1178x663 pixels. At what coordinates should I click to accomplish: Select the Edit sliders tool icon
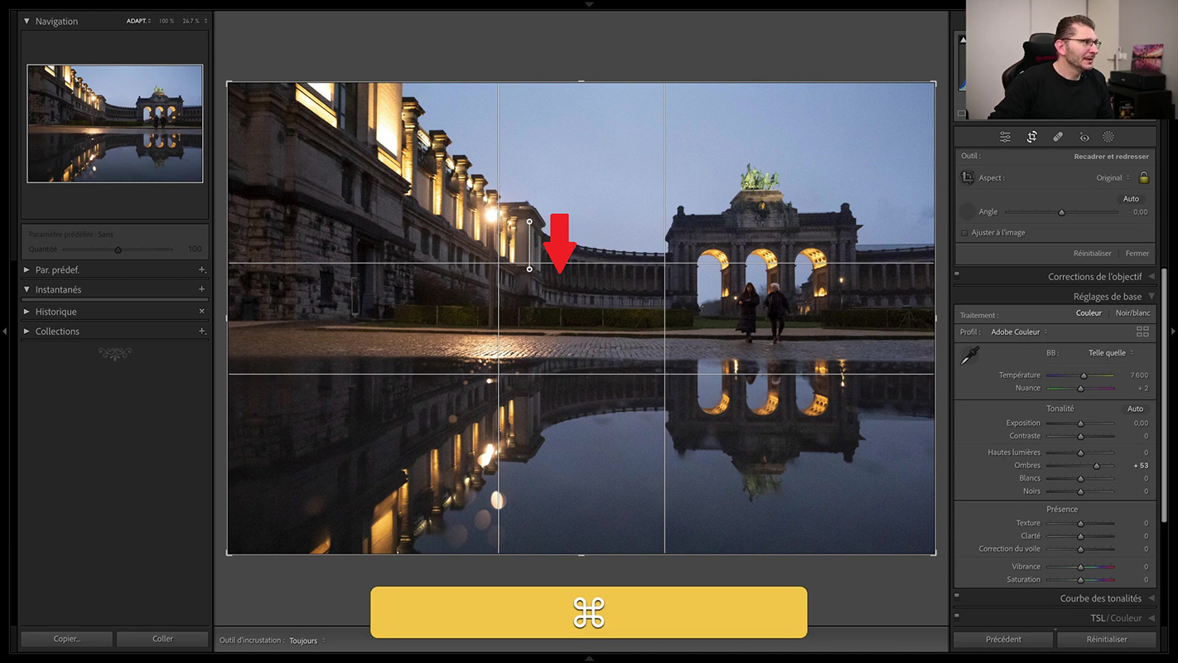pyautogui.click(x=1005, y=137)
